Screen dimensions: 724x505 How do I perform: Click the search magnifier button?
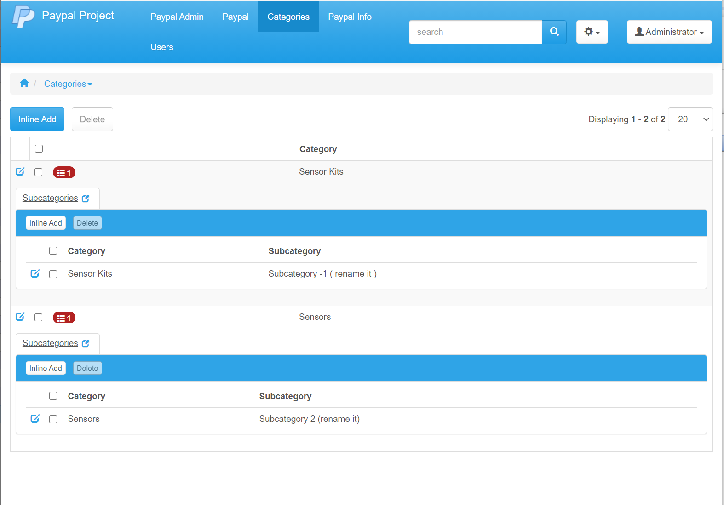554,32
